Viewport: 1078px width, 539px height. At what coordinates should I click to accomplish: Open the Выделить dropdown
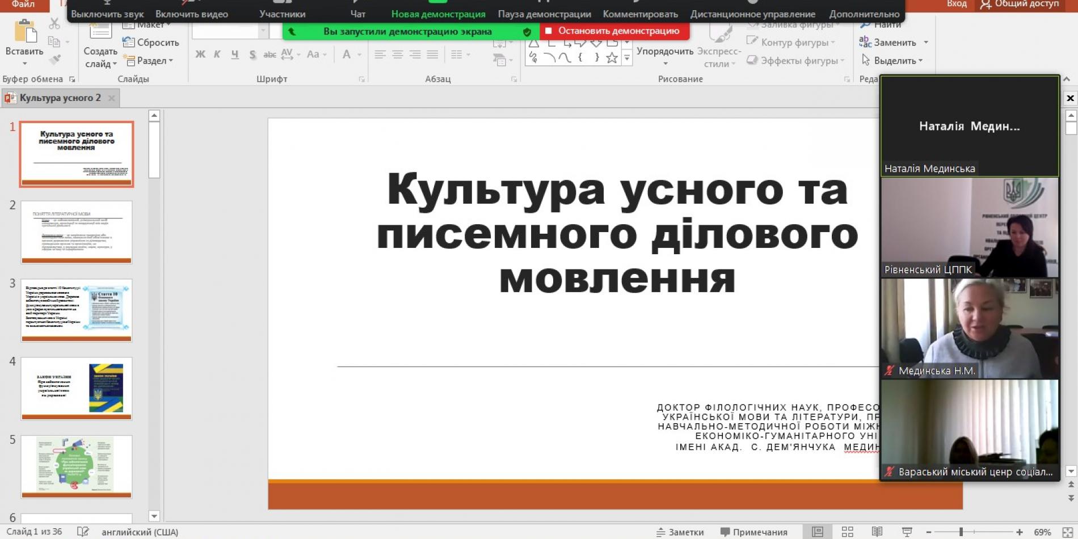[892, 61]
